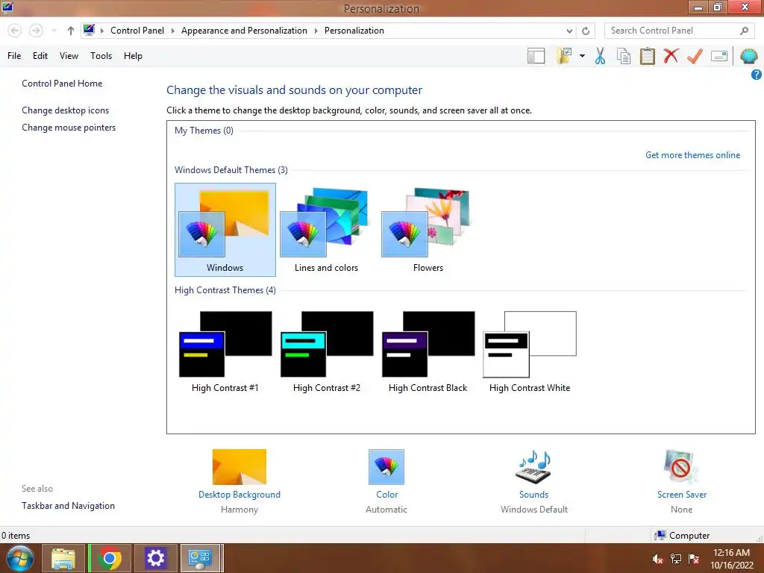
Task: Open the gear Settings taskbar app
Action: [x=156, y=558]
